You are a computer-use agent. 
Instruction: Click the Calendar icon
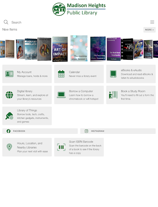[x=61, y=74]
